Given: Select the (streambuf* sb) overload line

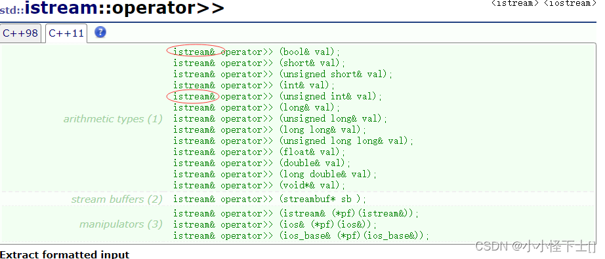Looking at the screenshot, I should pos(270,199).
